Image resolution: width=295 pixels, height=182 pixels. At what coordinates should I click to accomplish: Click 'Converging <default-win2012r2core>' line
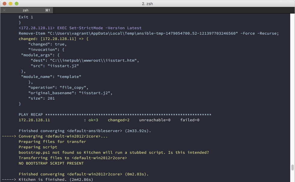coord(63,136)
